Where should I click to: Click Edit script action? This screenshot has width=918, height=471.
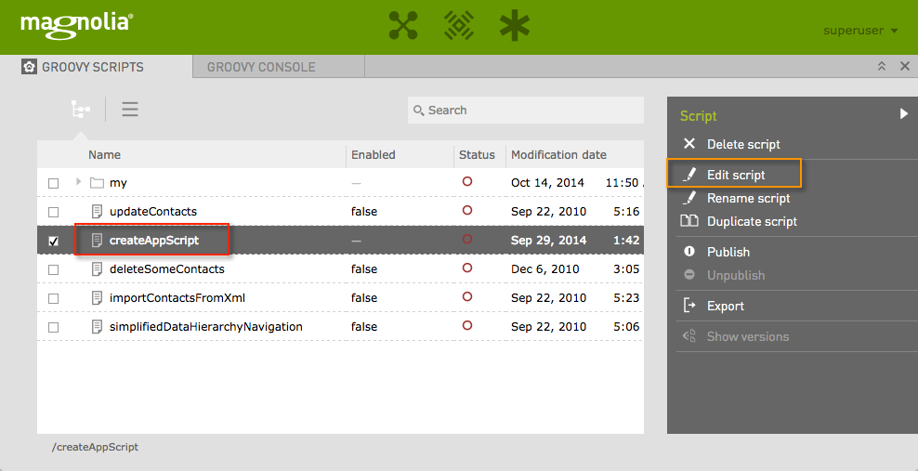[736, 175]
